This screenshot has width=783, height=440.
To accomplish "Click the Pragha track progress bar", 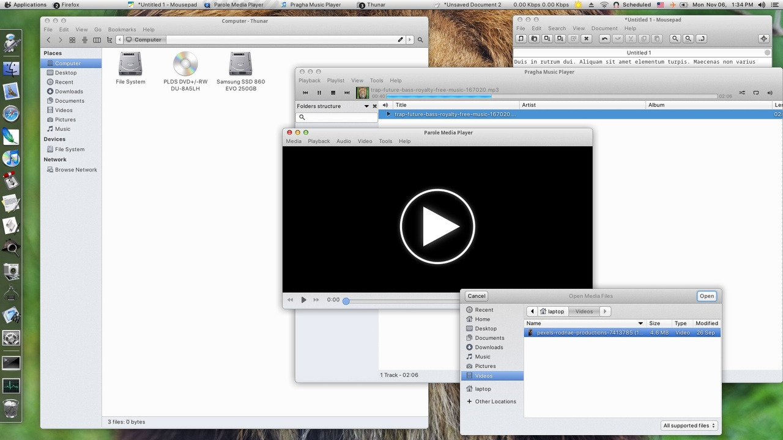I will [551, 96].
